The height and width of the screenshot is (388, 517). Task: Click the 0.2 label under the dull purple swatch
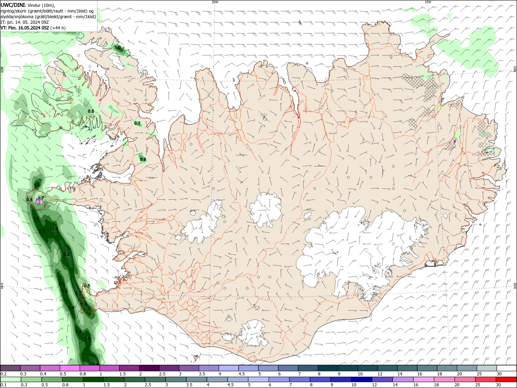(4, 374)
